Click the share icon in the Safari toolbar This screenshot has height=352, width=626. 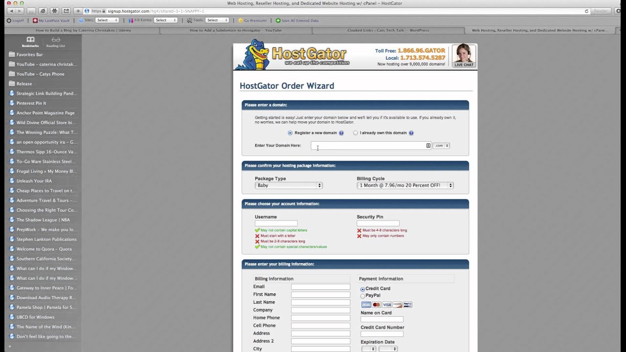coord(67,11)
